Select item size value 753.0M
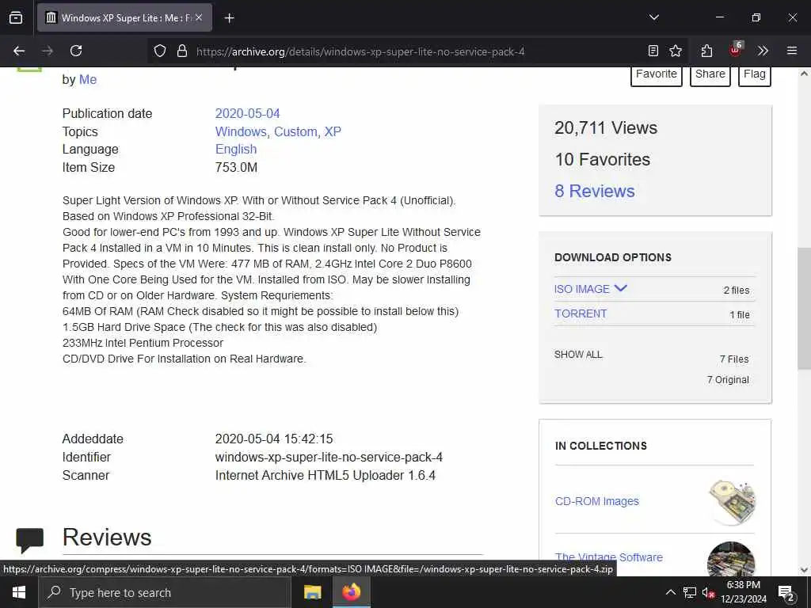 pos(236,168)
